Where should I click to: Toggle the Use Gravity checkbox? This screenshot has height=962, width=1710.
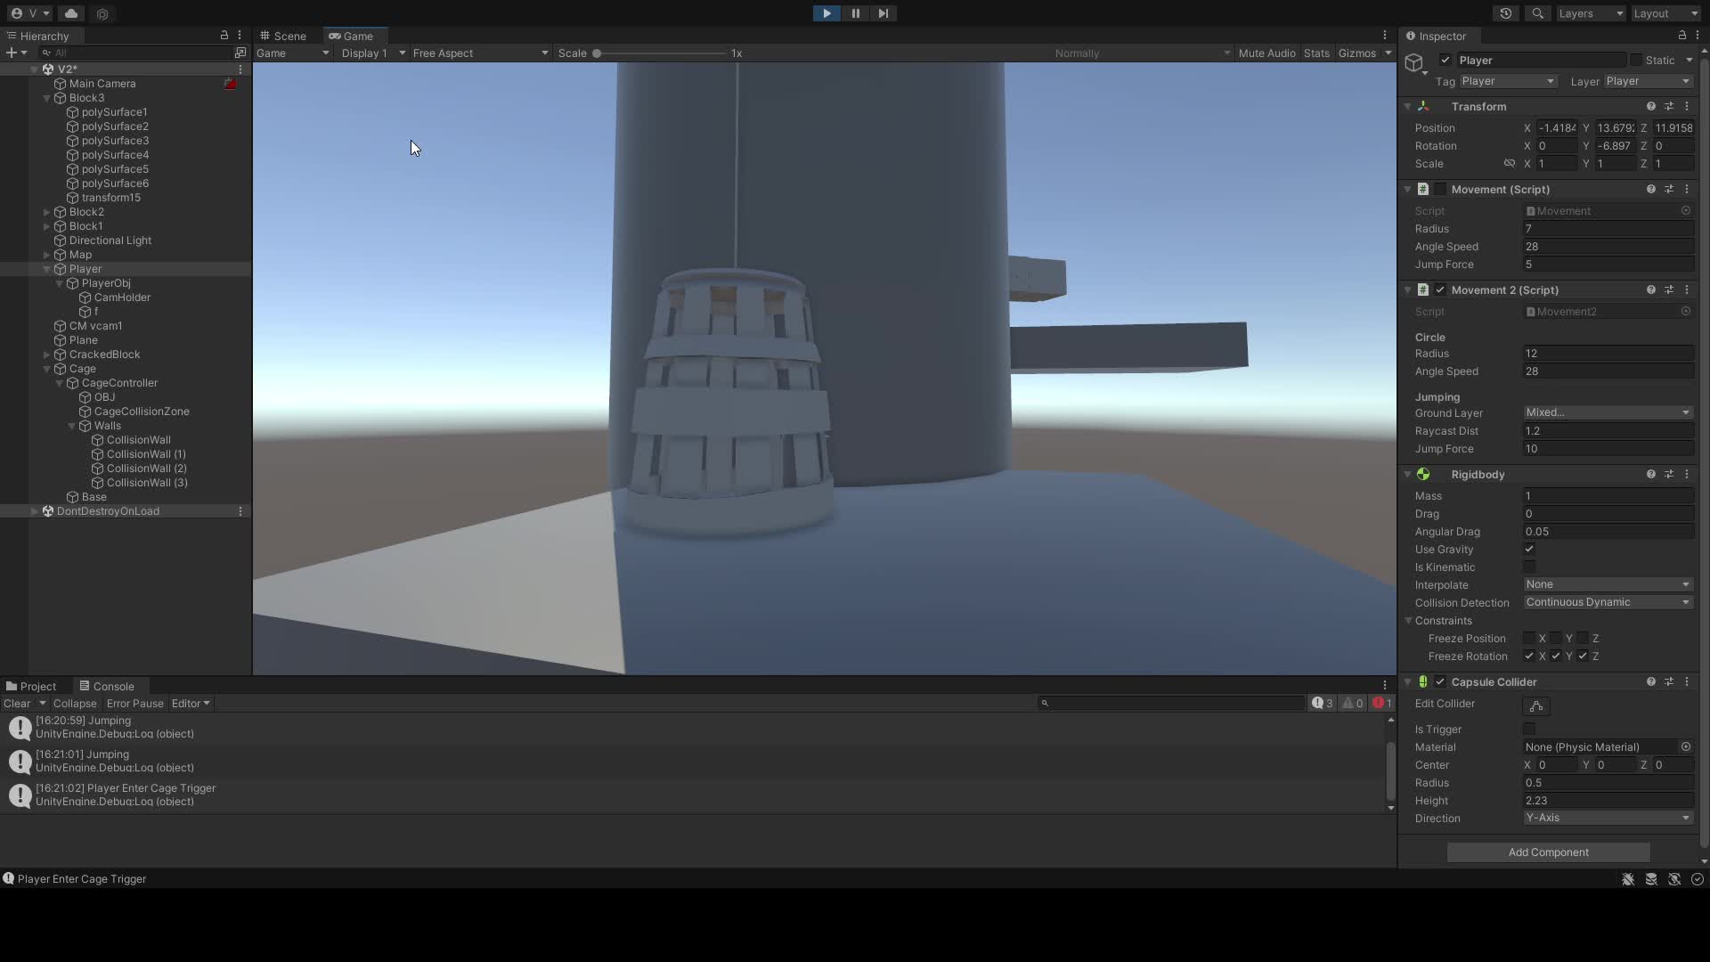point(1529,550)
